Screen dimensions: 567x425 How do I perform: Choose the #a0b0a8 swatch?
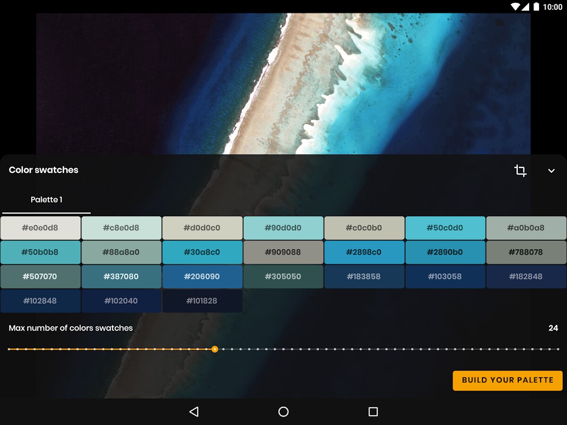(x=526, y=228)
